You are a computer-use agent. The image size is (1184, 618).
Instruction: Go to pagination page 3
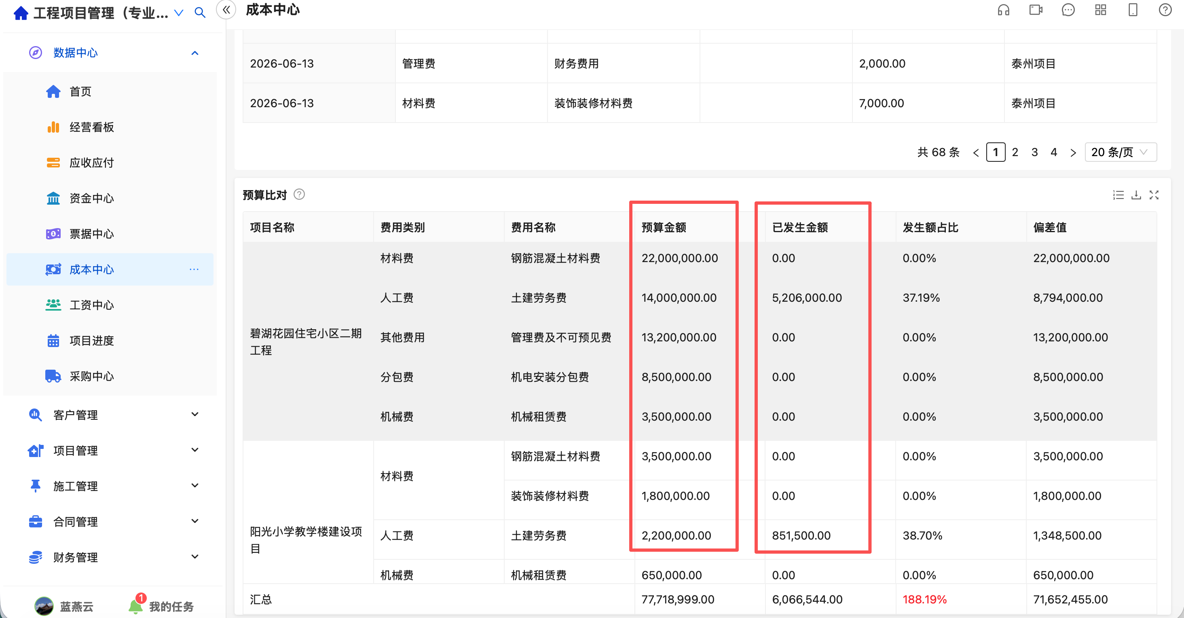tap(1034, 152)
